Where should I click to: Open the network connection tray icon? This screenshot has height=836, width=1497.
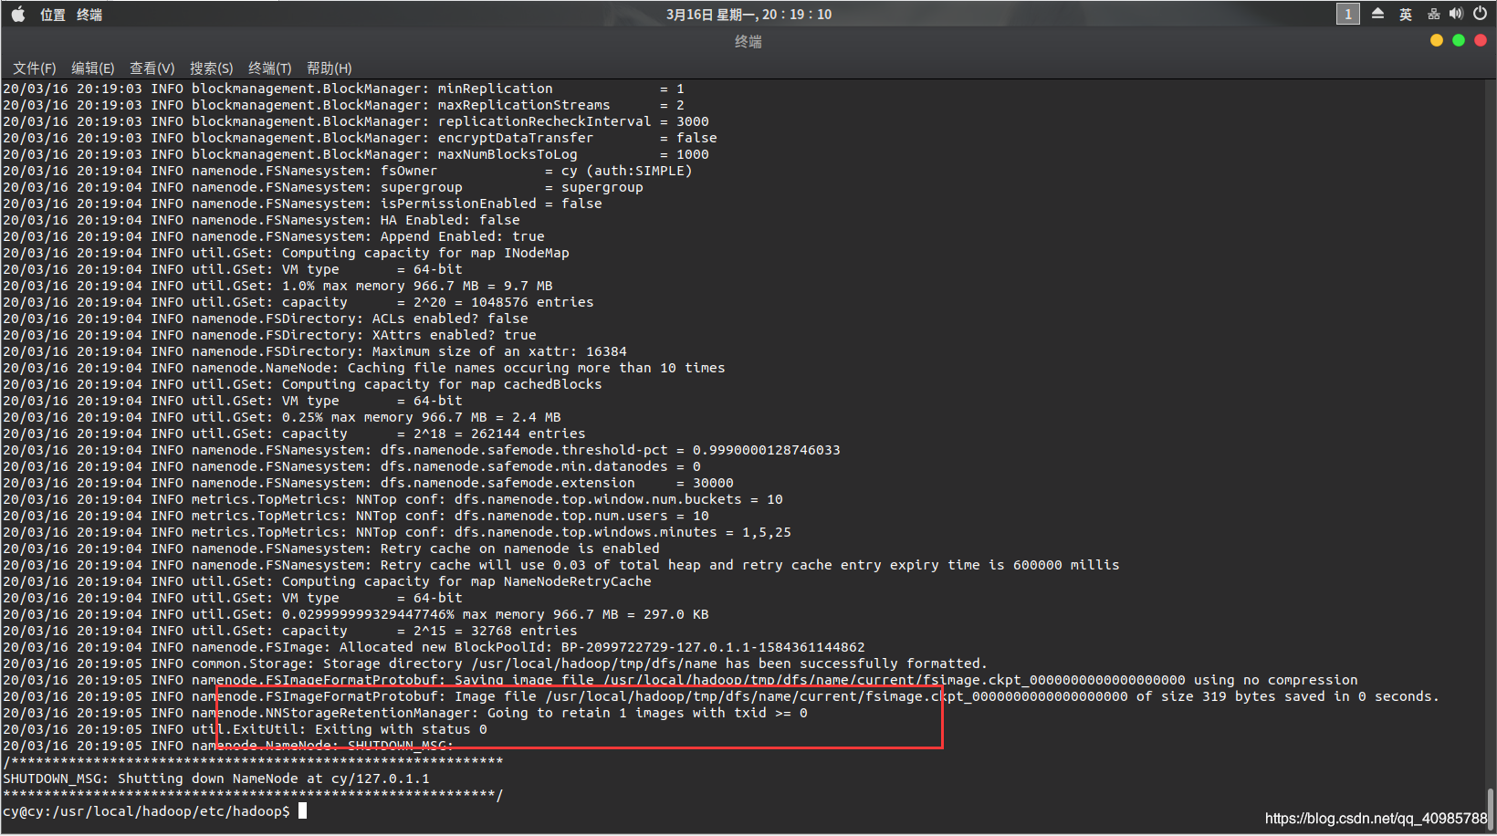1434,14
